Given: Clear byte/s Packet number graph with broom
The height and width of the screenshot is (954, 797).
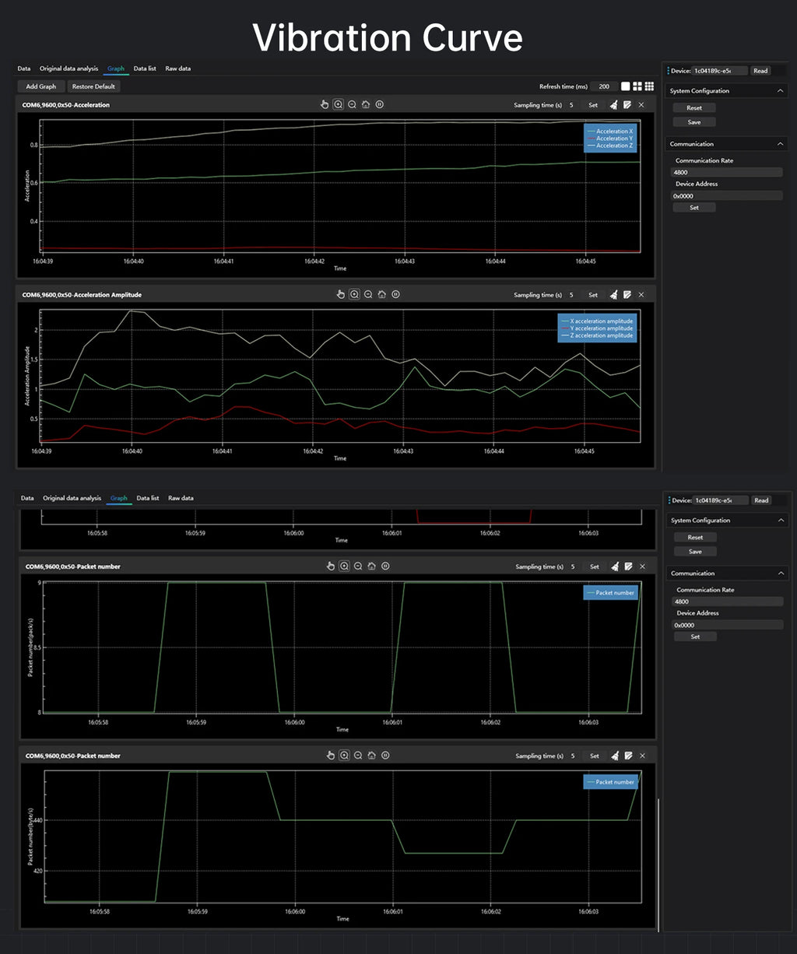Looking at the screenshot, I should [615, 756].
